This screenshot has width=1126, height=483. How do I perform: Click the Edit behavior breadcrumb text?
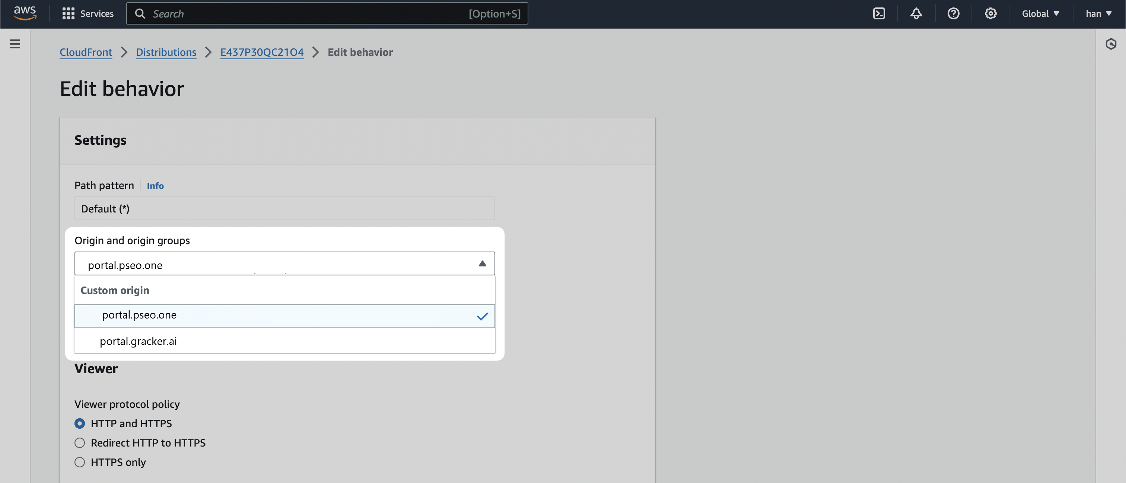point(360,52)
